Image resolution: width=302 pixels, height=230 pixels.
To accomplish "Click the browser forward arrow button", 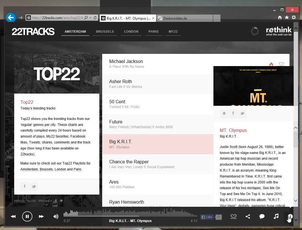I will tap(21, 18).
